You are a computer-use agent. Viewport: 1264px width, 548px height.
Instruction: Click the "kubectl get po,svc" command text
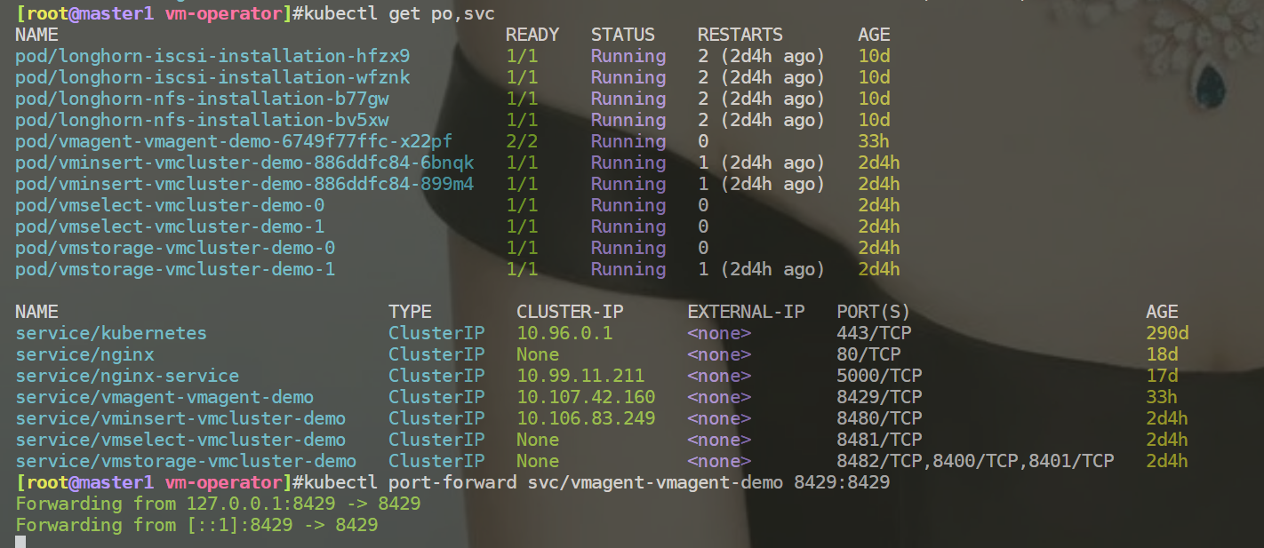point(399,13)
